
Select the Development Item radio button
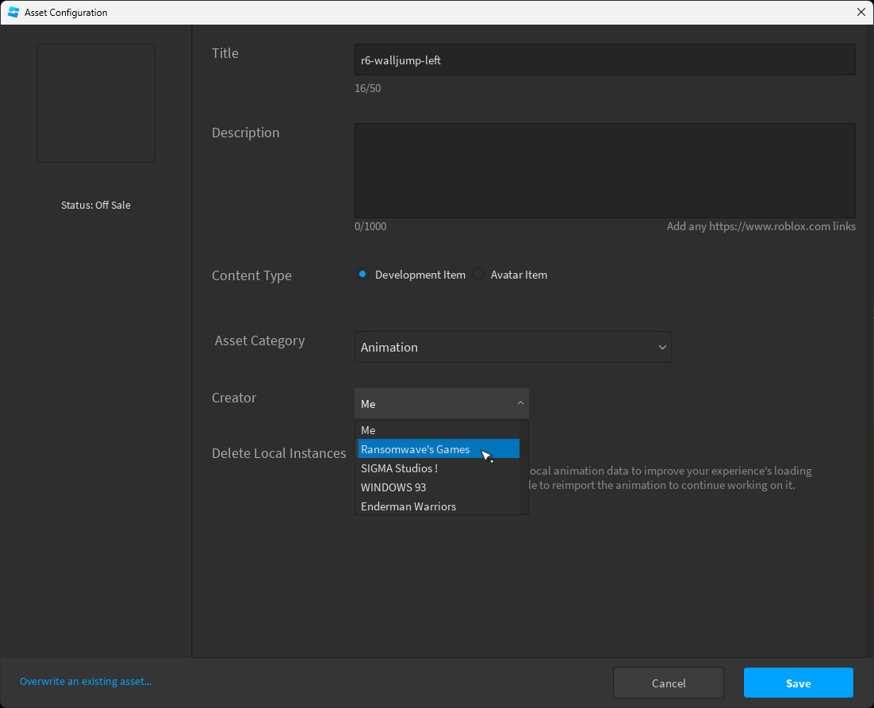coord(362,274)
